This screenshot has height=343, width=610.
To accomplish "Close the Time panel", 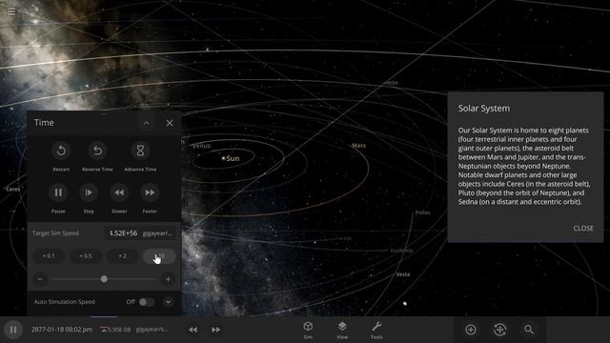I will (x=170, y=123).
